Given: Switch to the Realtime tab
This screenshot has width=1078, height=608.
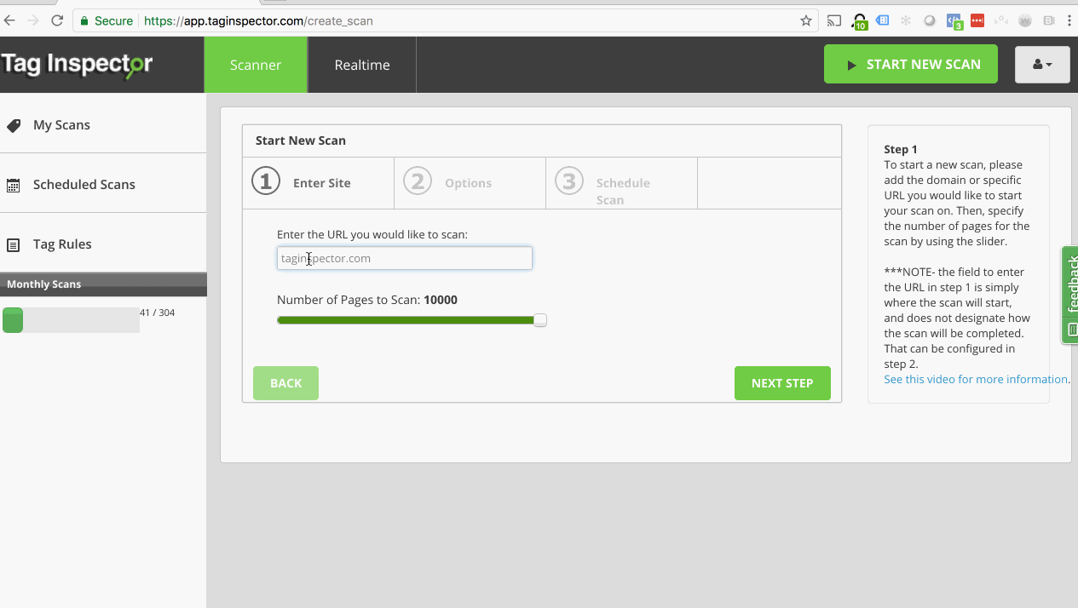Looking at the screenshot, I should point(362,65).
